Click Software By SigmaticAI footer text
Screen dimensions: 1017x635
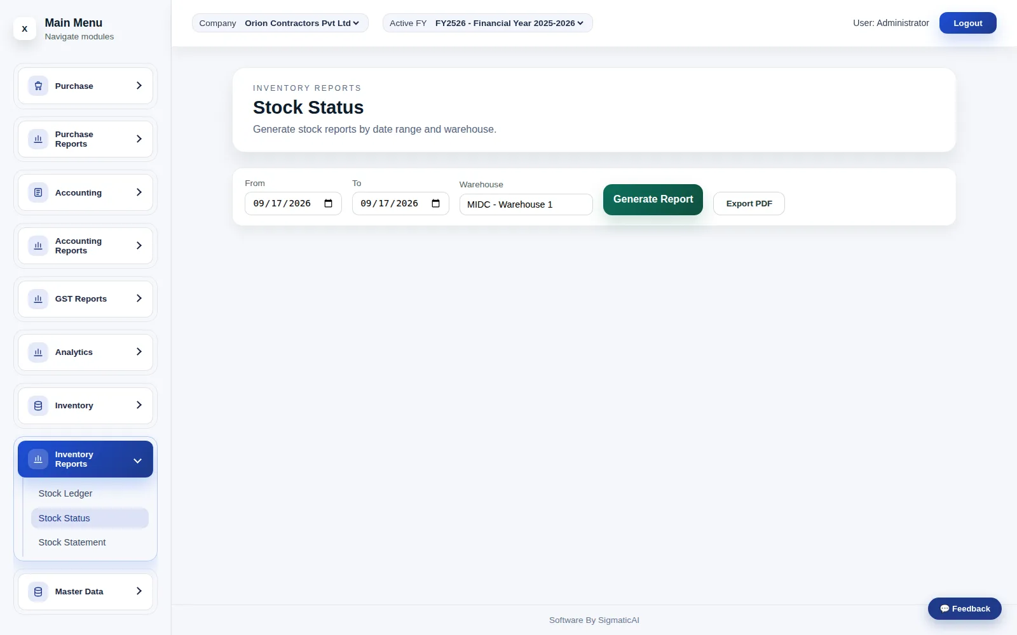point(594,620)
